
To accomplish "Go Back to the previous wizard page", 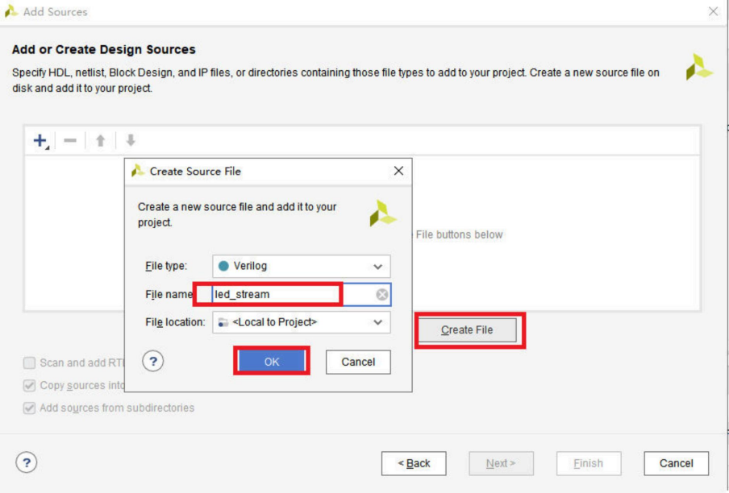I will [414, 463].
